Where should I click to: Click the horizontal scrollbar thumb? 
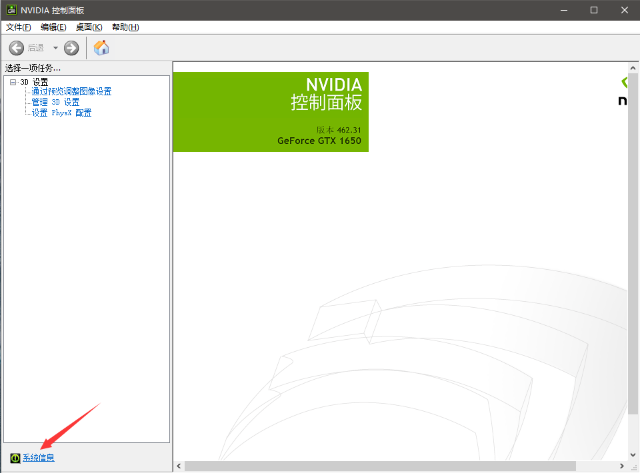point(380,466)
